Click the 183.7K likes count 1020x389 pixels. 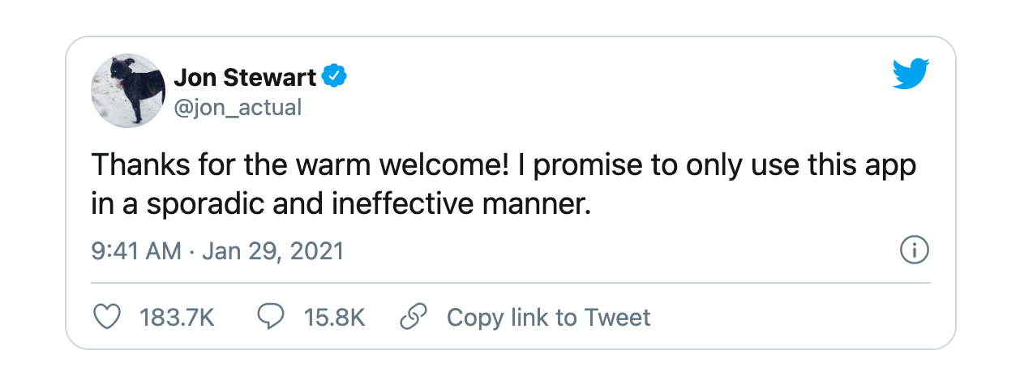pyautogui.click(x=177, y=318)
